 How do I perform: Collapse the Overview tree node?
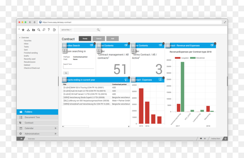pyautogui.click(x=20, y=38)
